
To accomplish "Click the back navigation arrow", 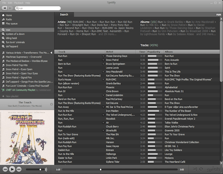I will [5, 8].
